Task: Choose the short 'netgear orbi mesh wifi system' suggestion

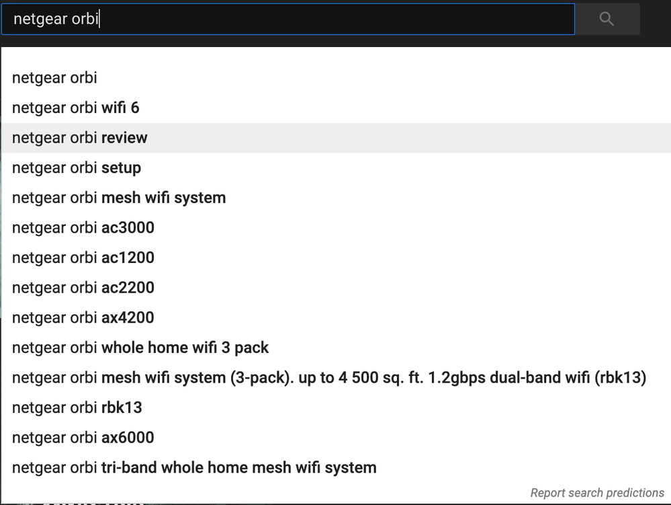Action: [119, 198]
